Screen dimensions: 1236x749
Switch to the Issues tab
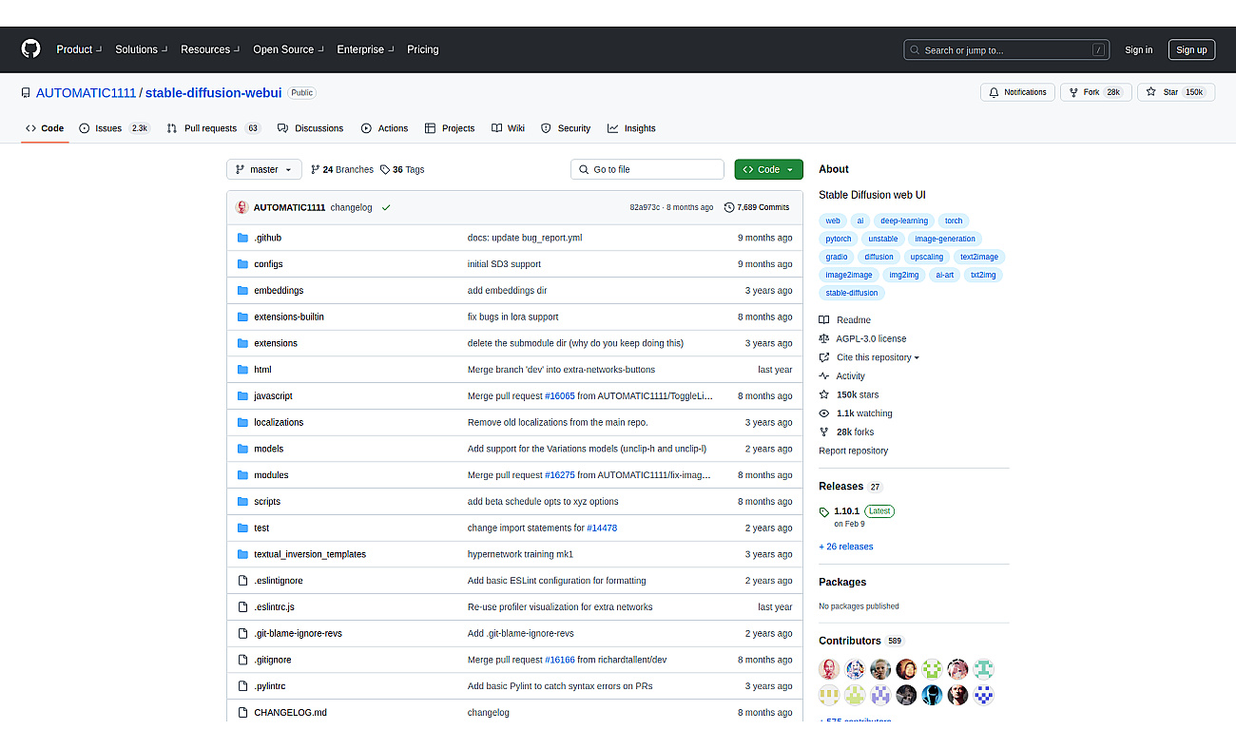click(x=114, y=128)
